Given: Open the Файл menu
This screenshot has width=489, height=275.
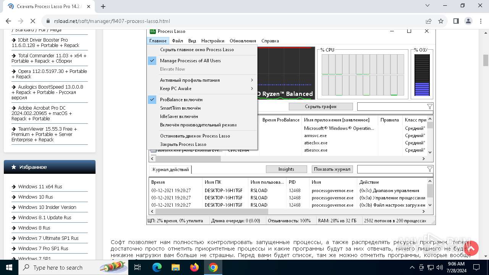Looking at the screenshot, I should [177, 41].
